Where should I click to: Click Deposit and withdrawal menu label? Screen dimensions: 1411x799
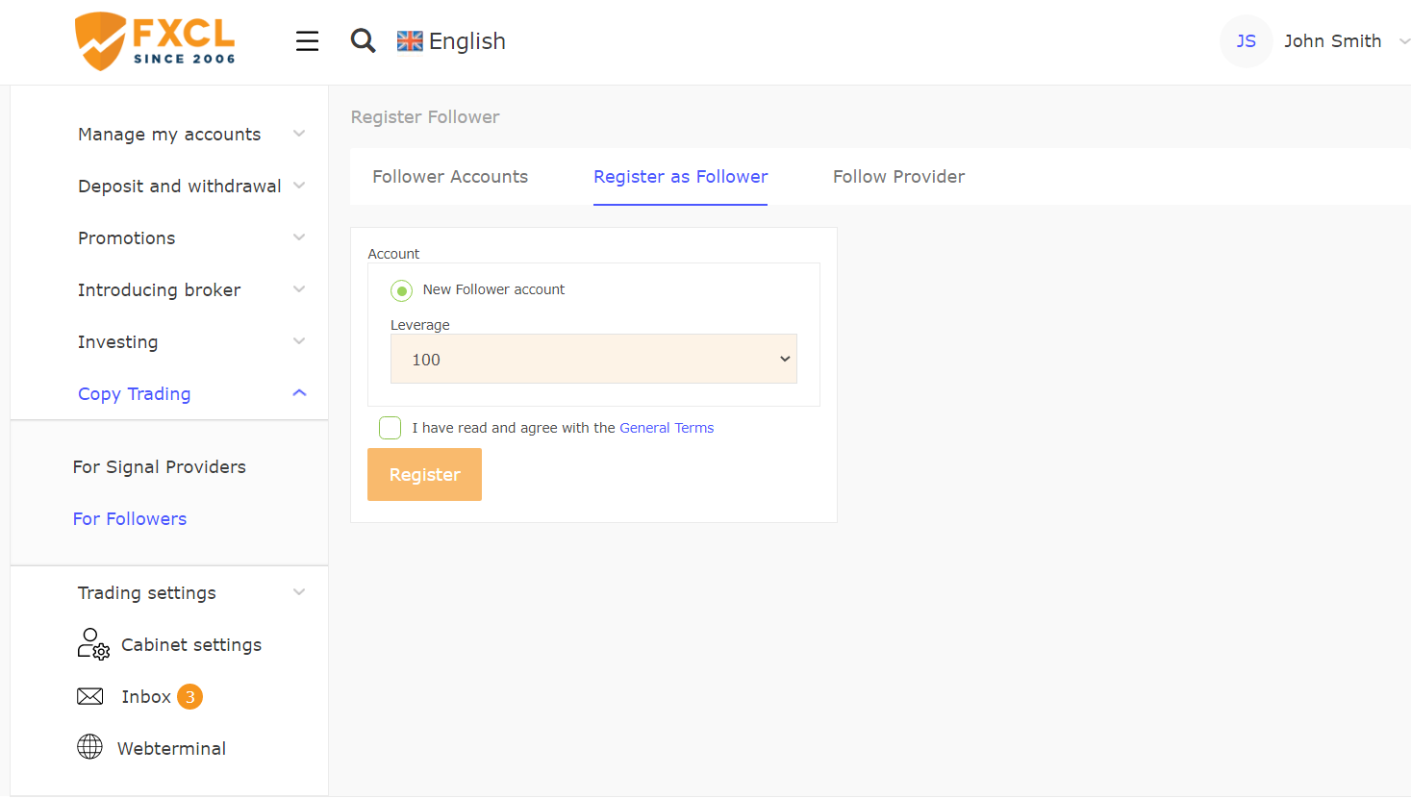(180, 187)
